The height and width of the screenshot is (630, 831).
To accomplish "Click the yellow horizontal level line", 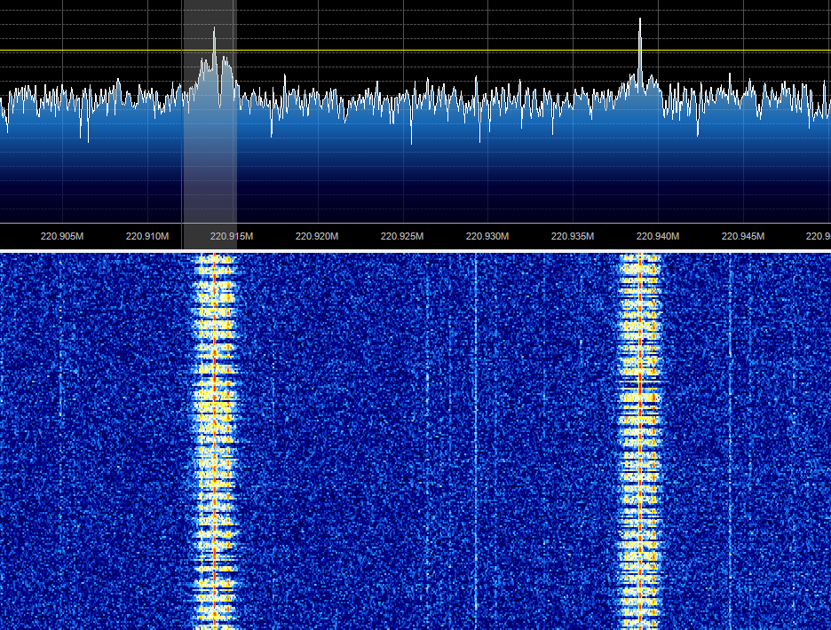I will [415, 51].
